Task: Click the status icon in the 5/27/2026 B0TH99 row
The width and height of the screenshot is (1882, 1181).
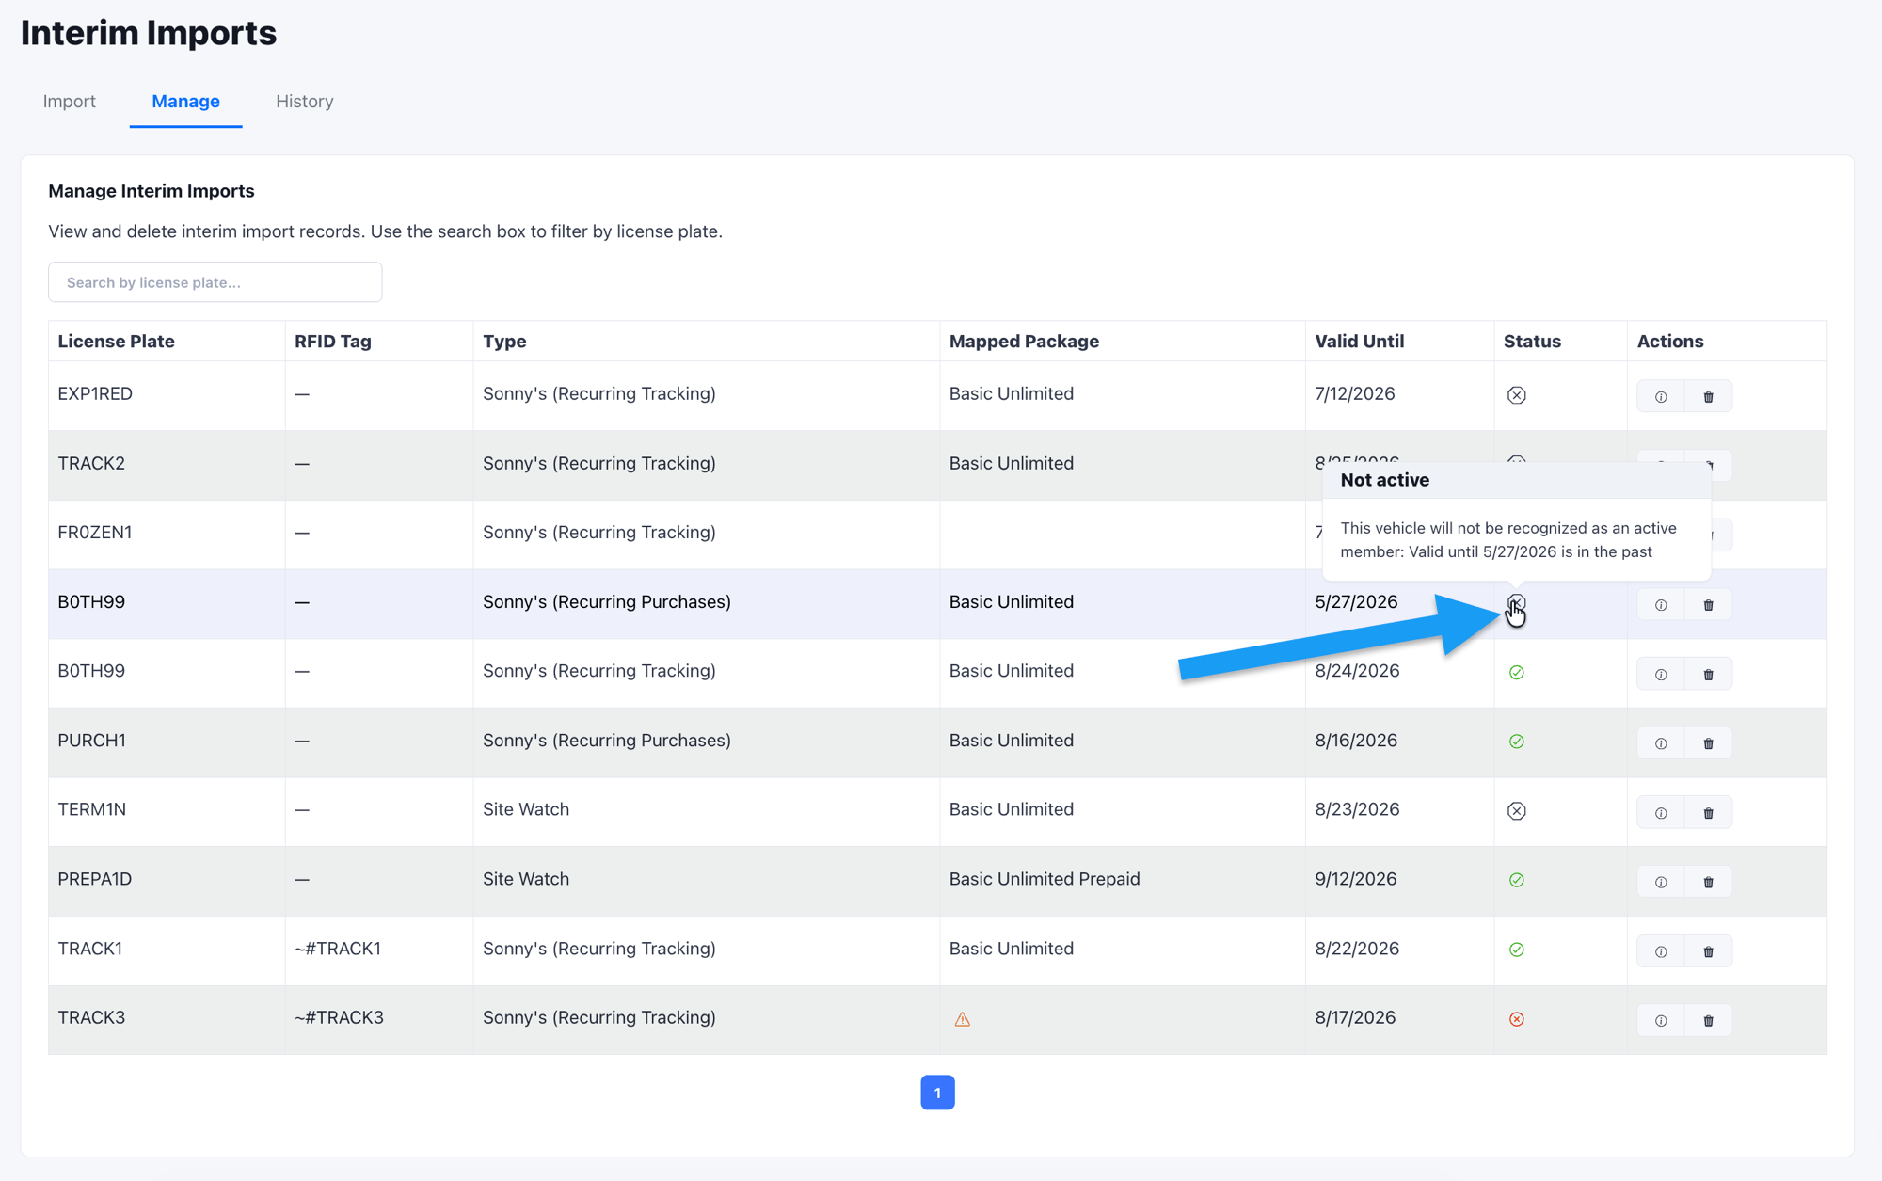Action: [x=1516, y=603]
